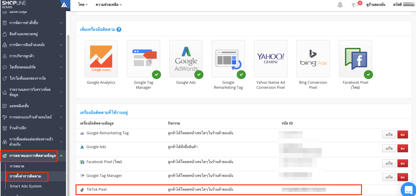Click the channel integration sidebar icon
The width and height of the screenshot is (416, 196).
[4, 142]
